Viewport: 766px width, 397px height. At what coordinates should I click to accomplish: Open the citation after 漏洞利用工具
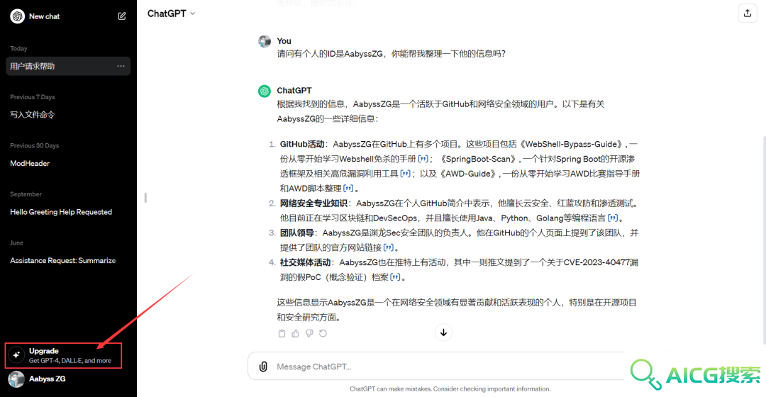click(x=406, y=174)
